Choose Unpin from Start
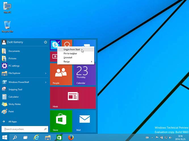 click(x=75, y=49)
